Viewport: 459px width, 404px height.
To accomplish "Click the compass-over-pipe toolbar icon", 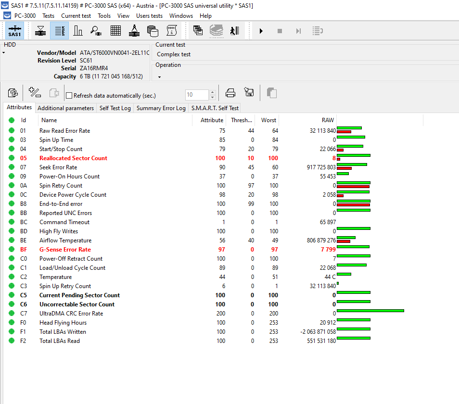I will pos(134,31).
